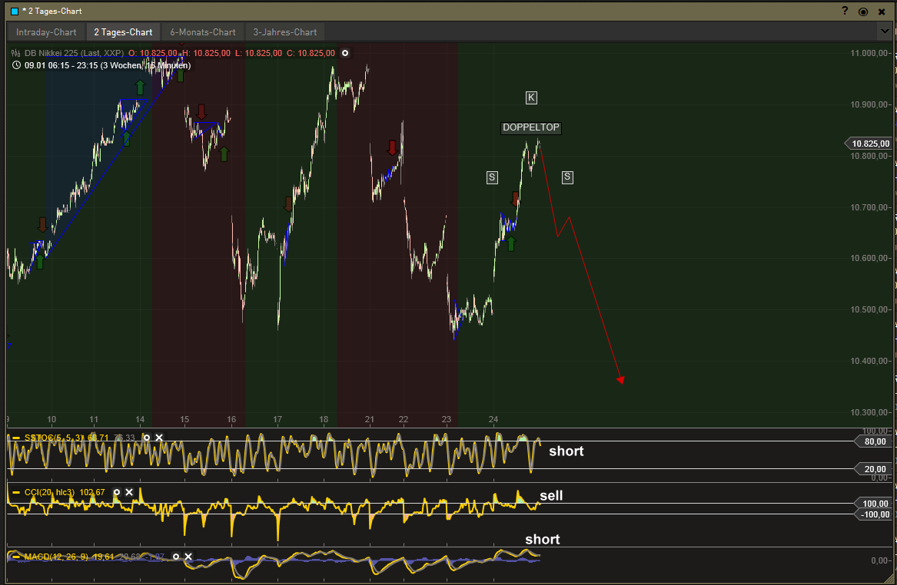The height and width of the screenshot is (585, 897).
Task: Click the -100,00 level marker on CCI
Action: click(873, 514)
